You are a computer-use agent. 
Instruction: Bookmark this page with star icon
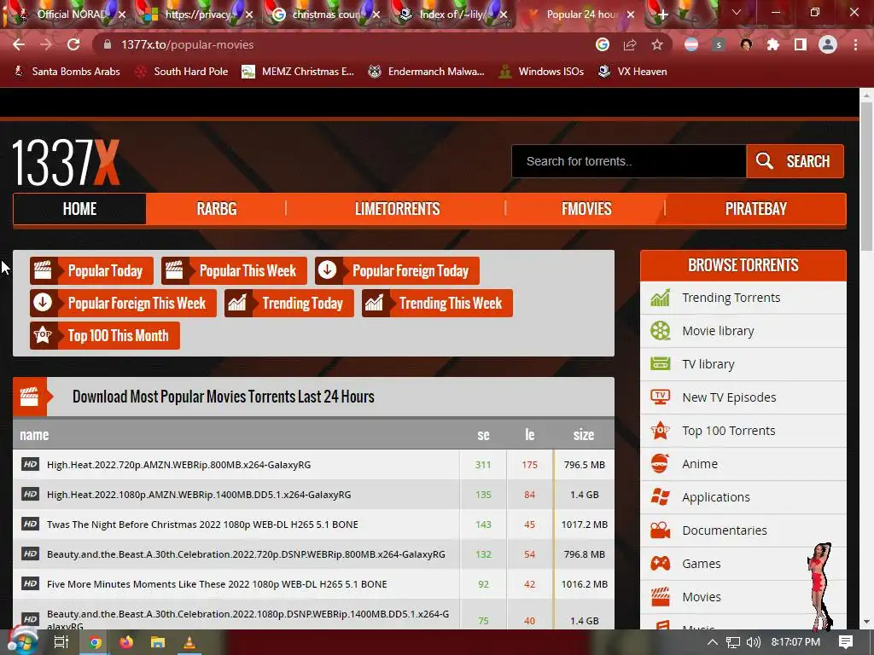(657, 44)
